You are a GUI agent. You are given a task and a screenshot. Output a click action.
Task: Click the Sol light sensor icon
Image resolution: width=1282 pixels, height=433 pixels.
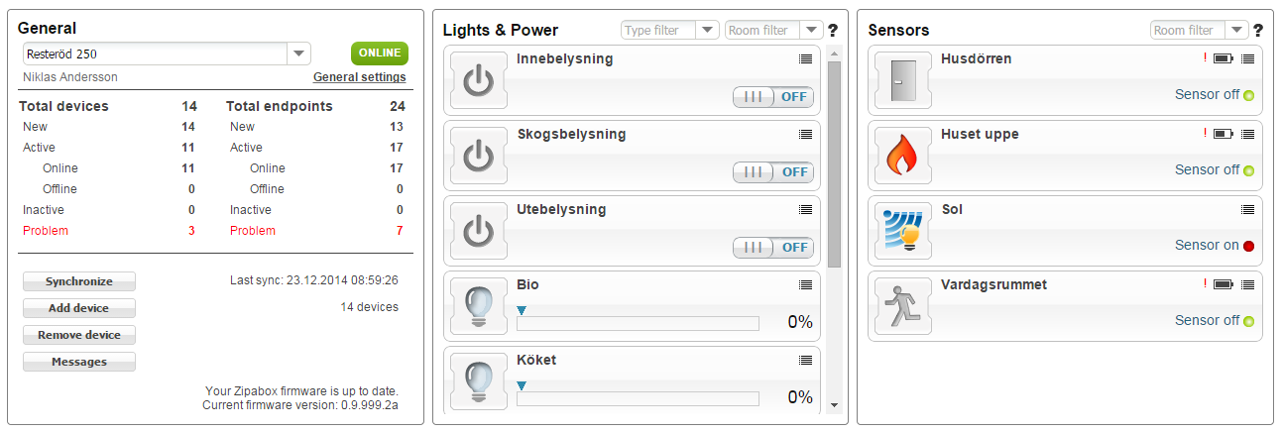click(x=903, y=232)
